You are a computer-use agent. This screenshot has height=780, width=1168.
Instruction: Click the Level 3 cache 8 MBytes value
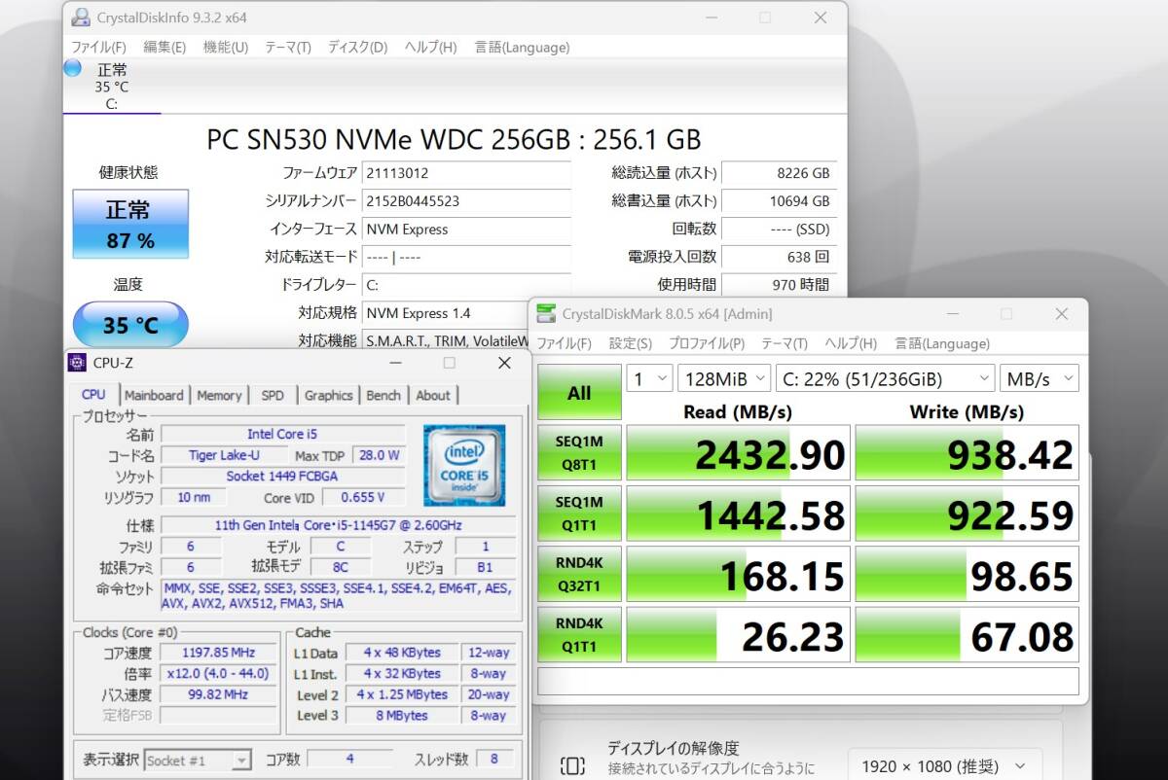point(403,715)
